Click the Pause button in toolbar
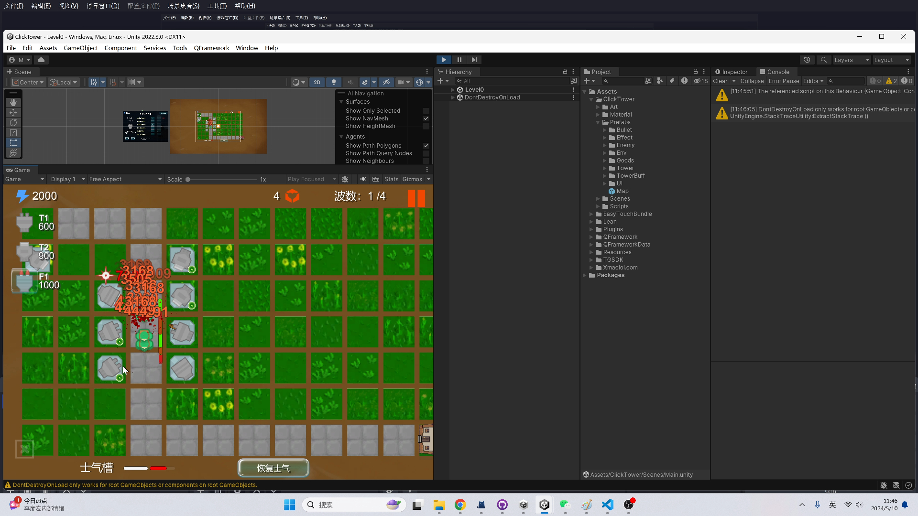 (459, 60)
